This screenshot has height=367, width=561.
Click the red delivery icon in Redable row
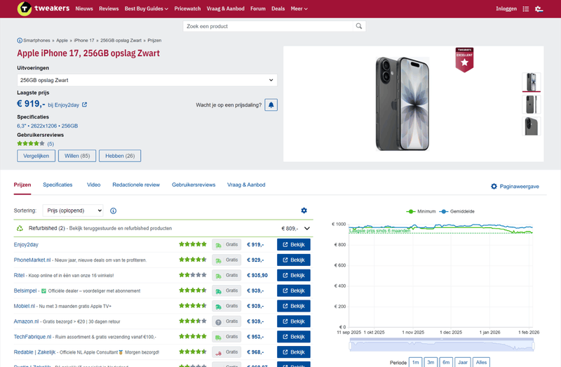(x=218, y=353)
